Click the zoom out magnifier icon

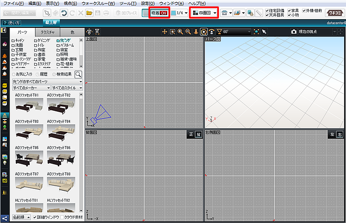point(188,32)
